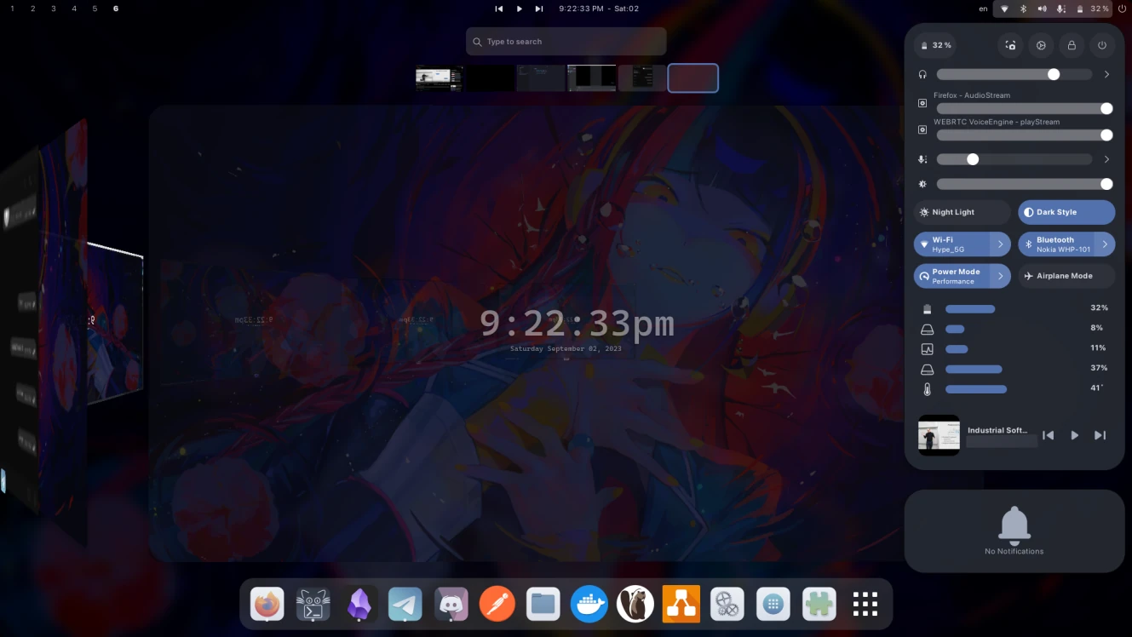Switch to workspace 5 in top bar
The image size is (1132, 637).
95,9
